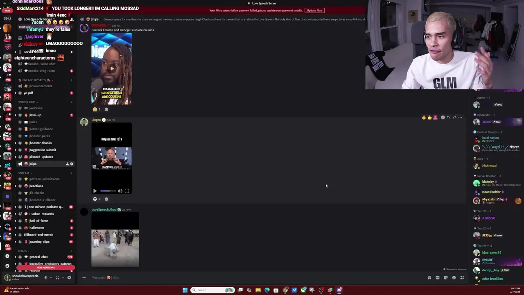Collapse the SERVER INFO category
Viewport: 524px width, 295px height.
click(27, 102)
